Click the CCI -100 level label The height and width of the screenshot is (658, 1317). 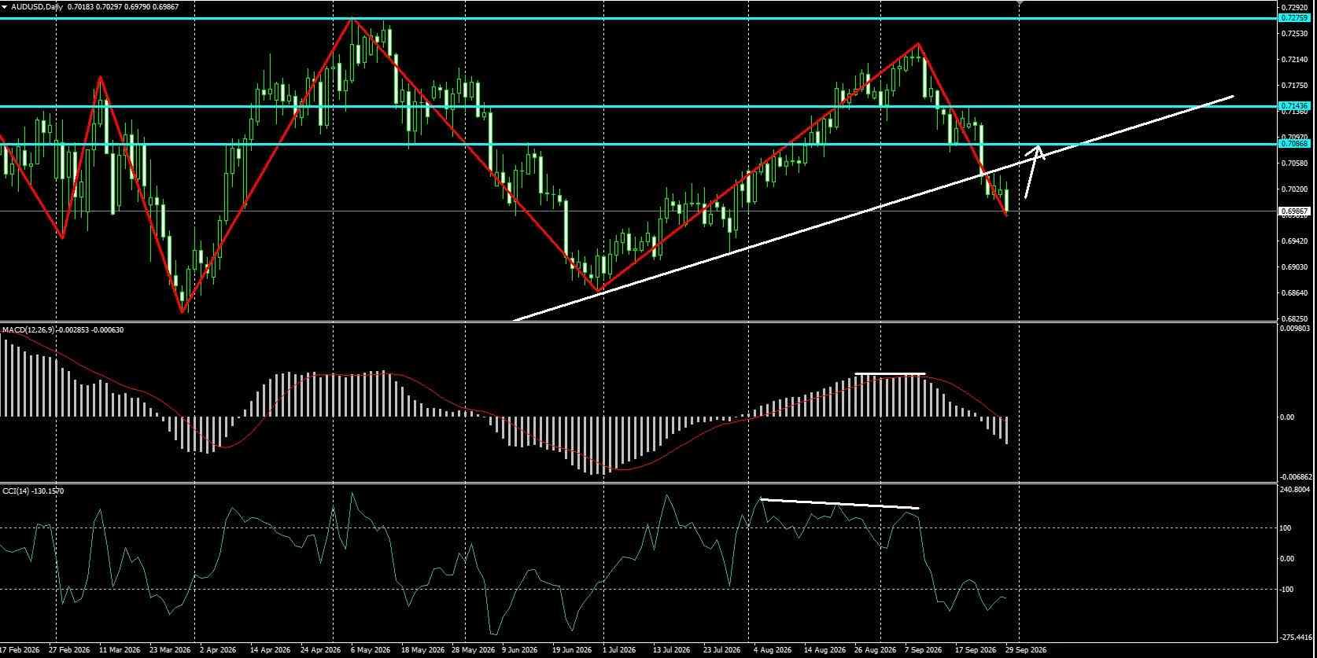coord(1288,590)
